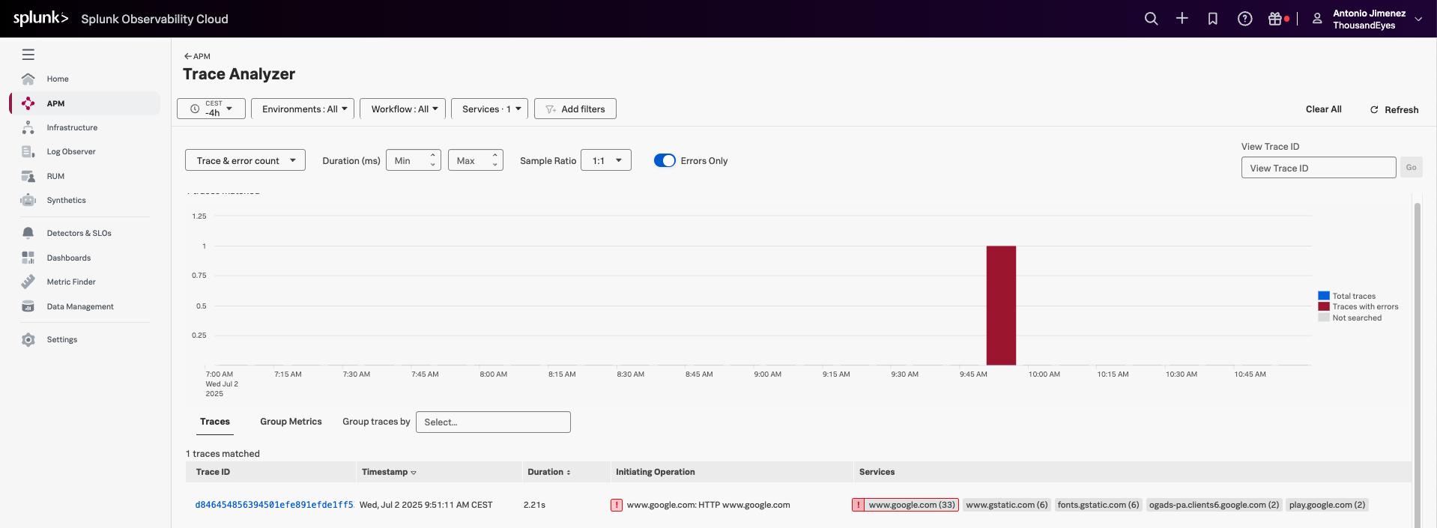Open the bookmarks icon in header

pos(1212,19)
